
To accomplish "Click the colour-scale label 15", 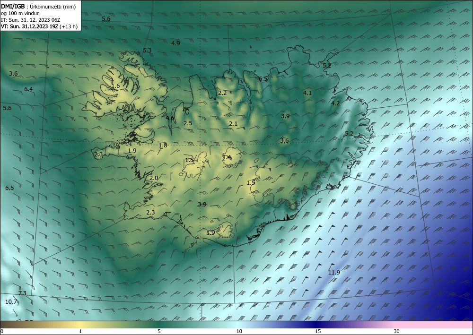I will point(318,331).
